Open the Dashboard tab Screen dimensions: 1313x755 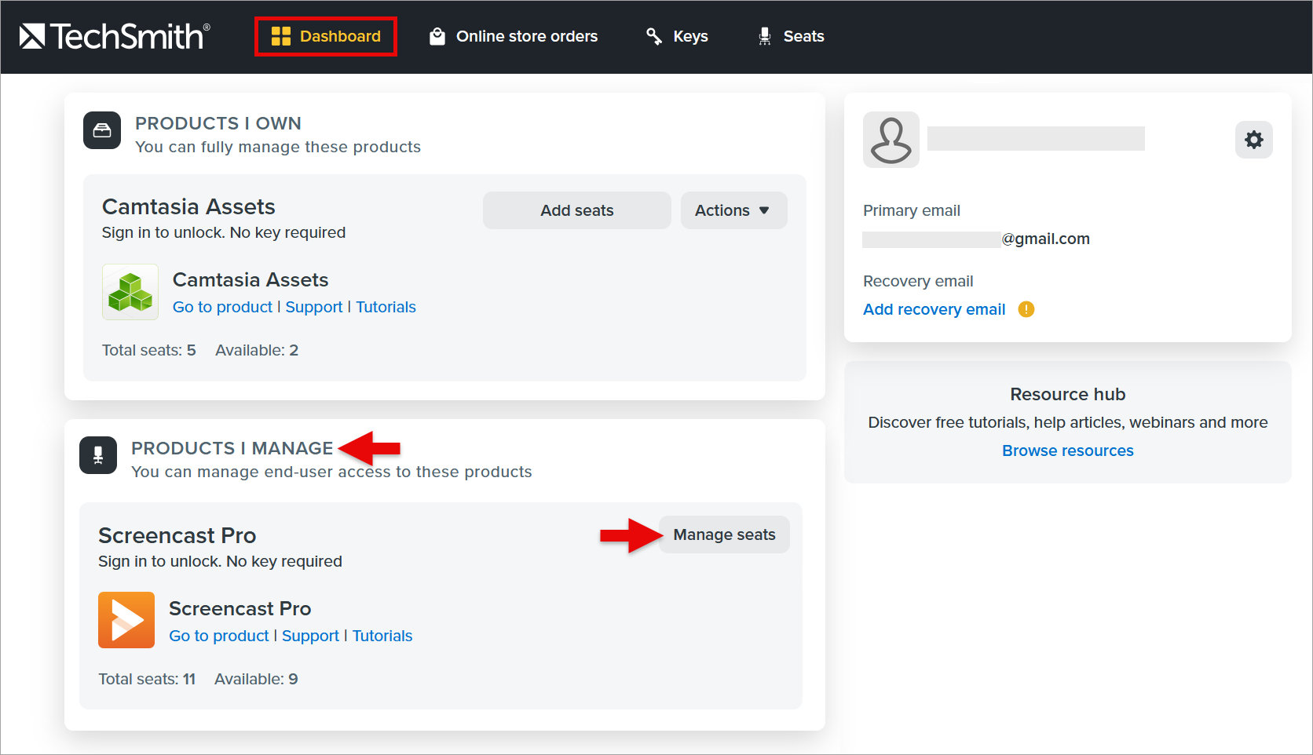pos(326,36)
